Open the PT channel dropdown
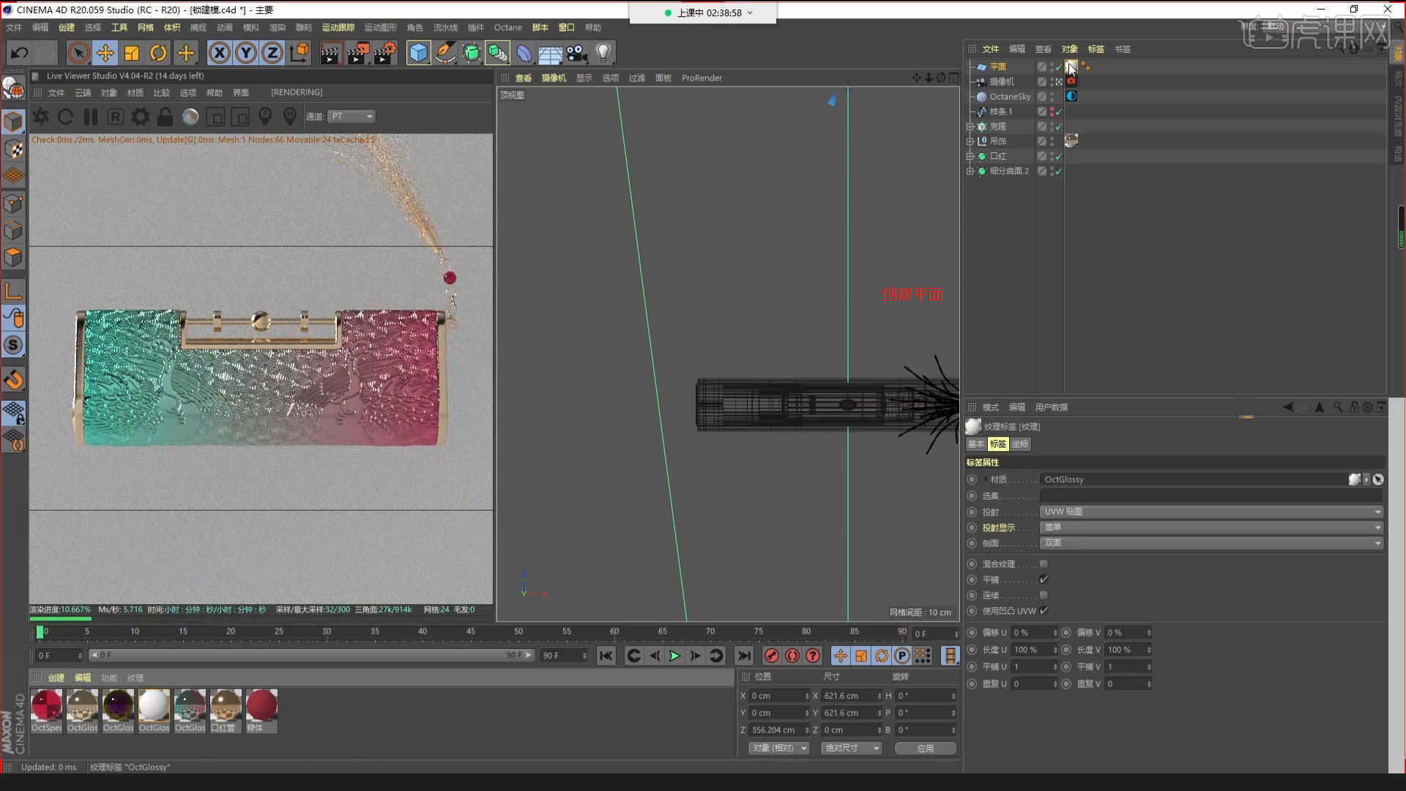Screen dimensions: 1406x791 (x=351, y=116)
